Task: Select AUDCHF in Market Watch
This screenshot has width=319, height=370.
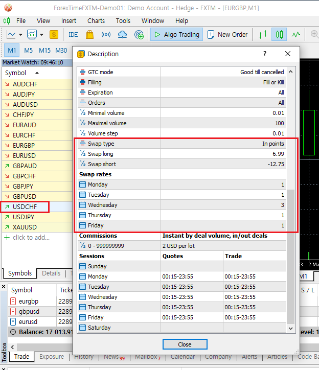Action: click(x=25, y=84)
